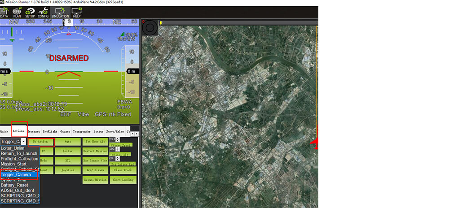Open the DATA flight screen
449x208 pixels.
[4, 13]
